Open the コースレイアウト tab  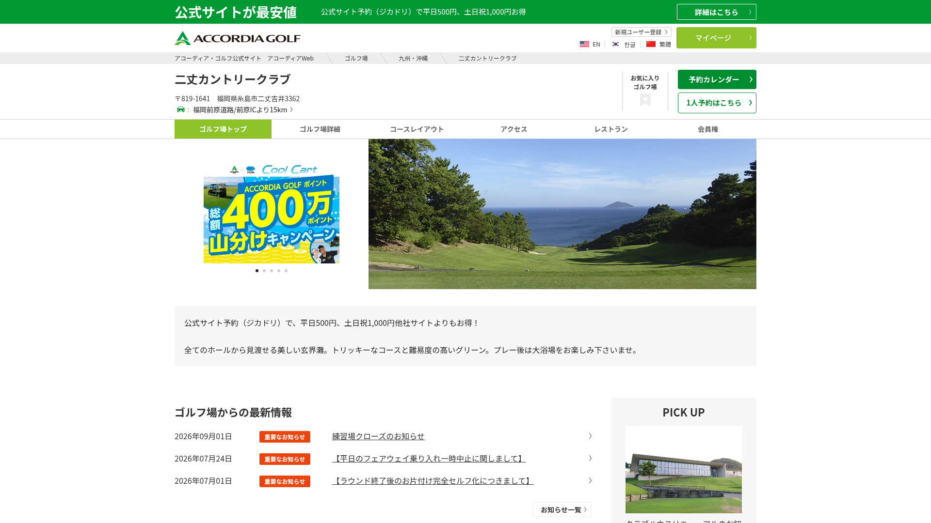pyautogui.click(x=417, y=129)
